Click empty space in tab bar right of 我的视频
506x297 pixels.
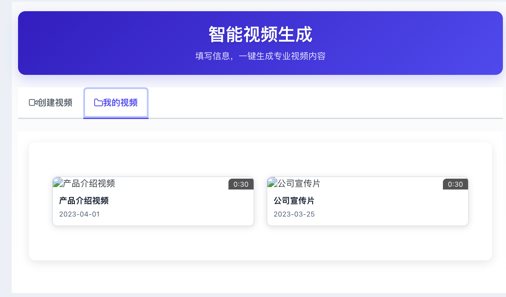click(x=311, y=103)
